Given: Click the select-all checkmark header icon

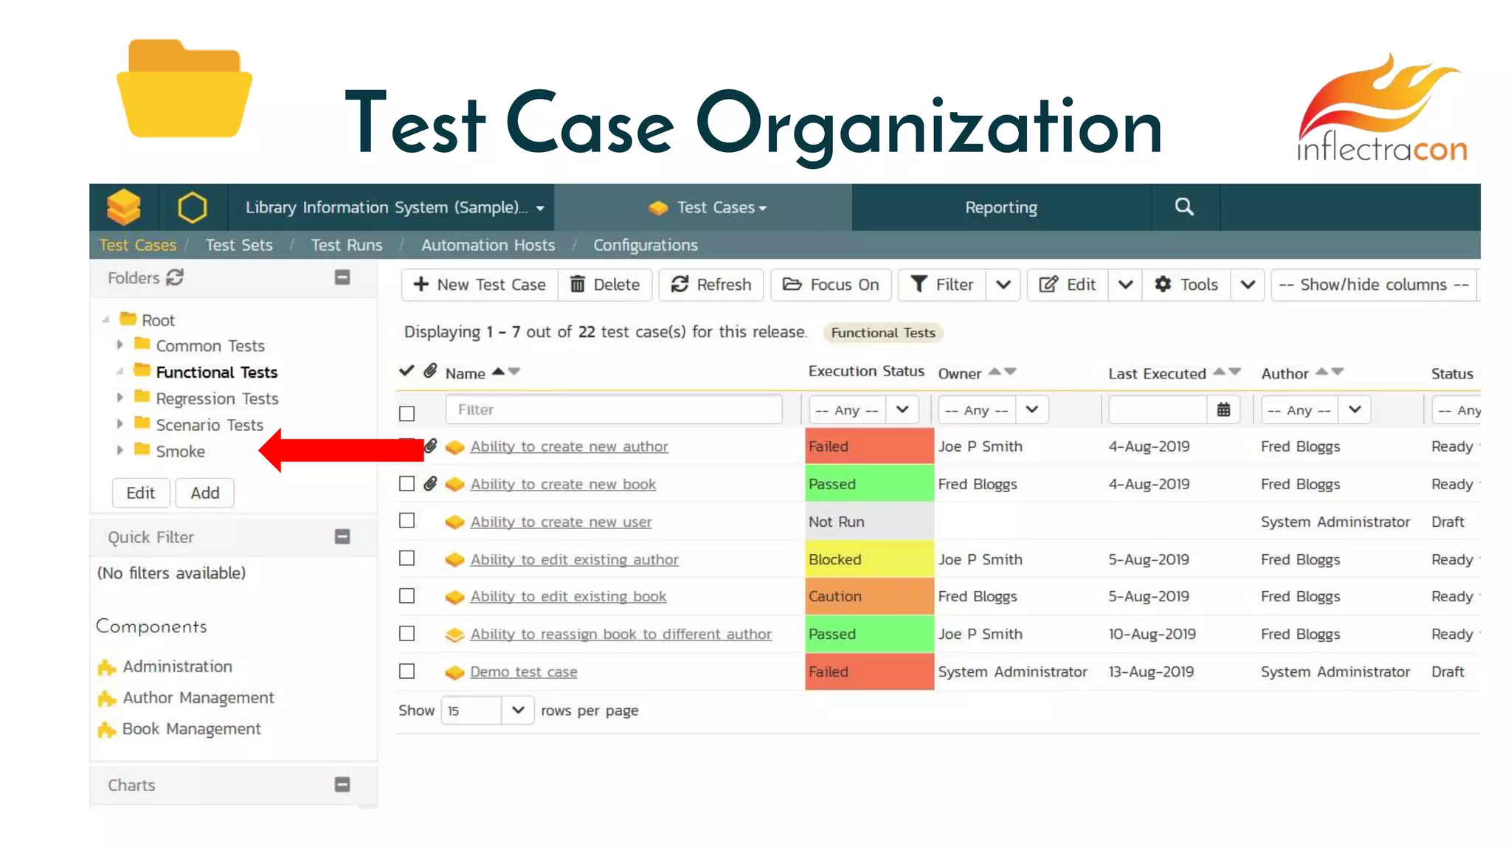Looking at the screenshot, I should pos(407,370).
